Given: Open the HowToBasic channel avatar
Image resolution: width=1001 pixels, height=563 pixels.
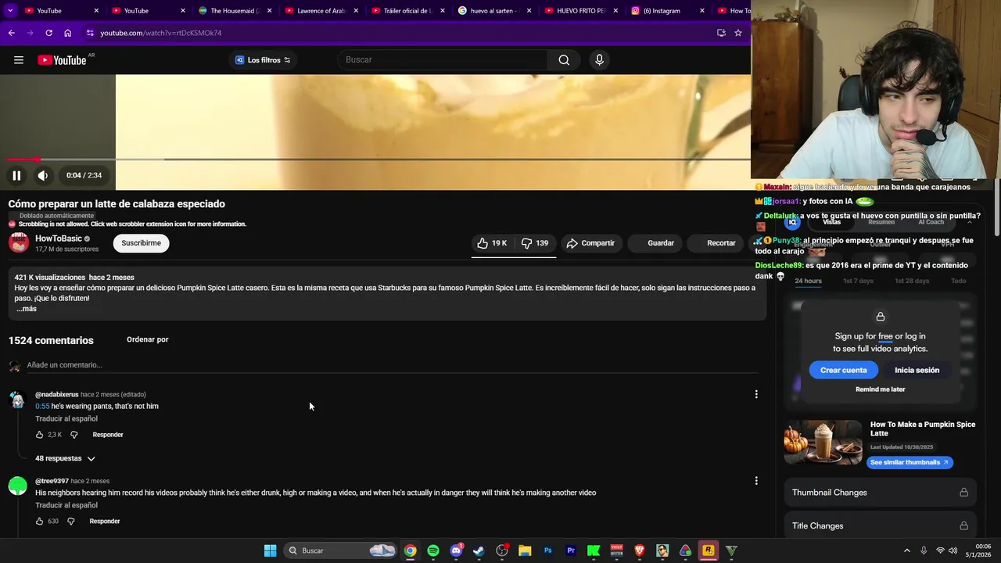Looking at the screenshot, I should (19, 243).
